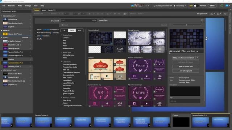Close the media browser with the X
The width and height of the screenshot is (232, 130).
tap(202, 20)
